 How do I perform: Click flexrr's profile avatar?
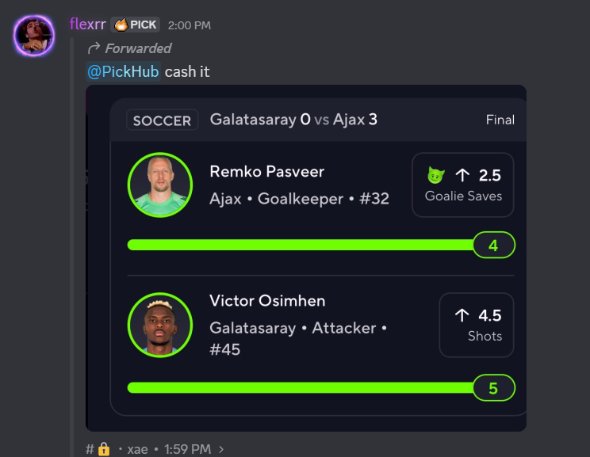pos(33,36)
